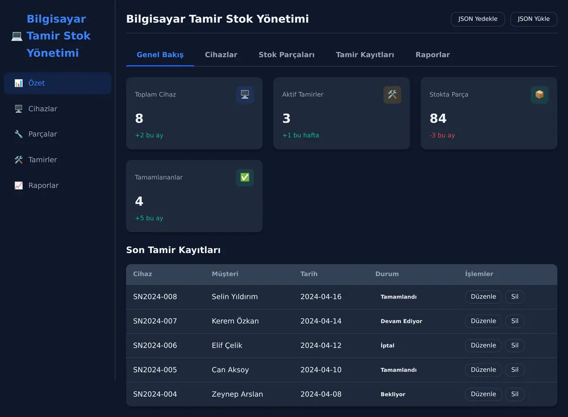Click the monitor icon on Toplam Cihaz card

click(x=245, y=95)
